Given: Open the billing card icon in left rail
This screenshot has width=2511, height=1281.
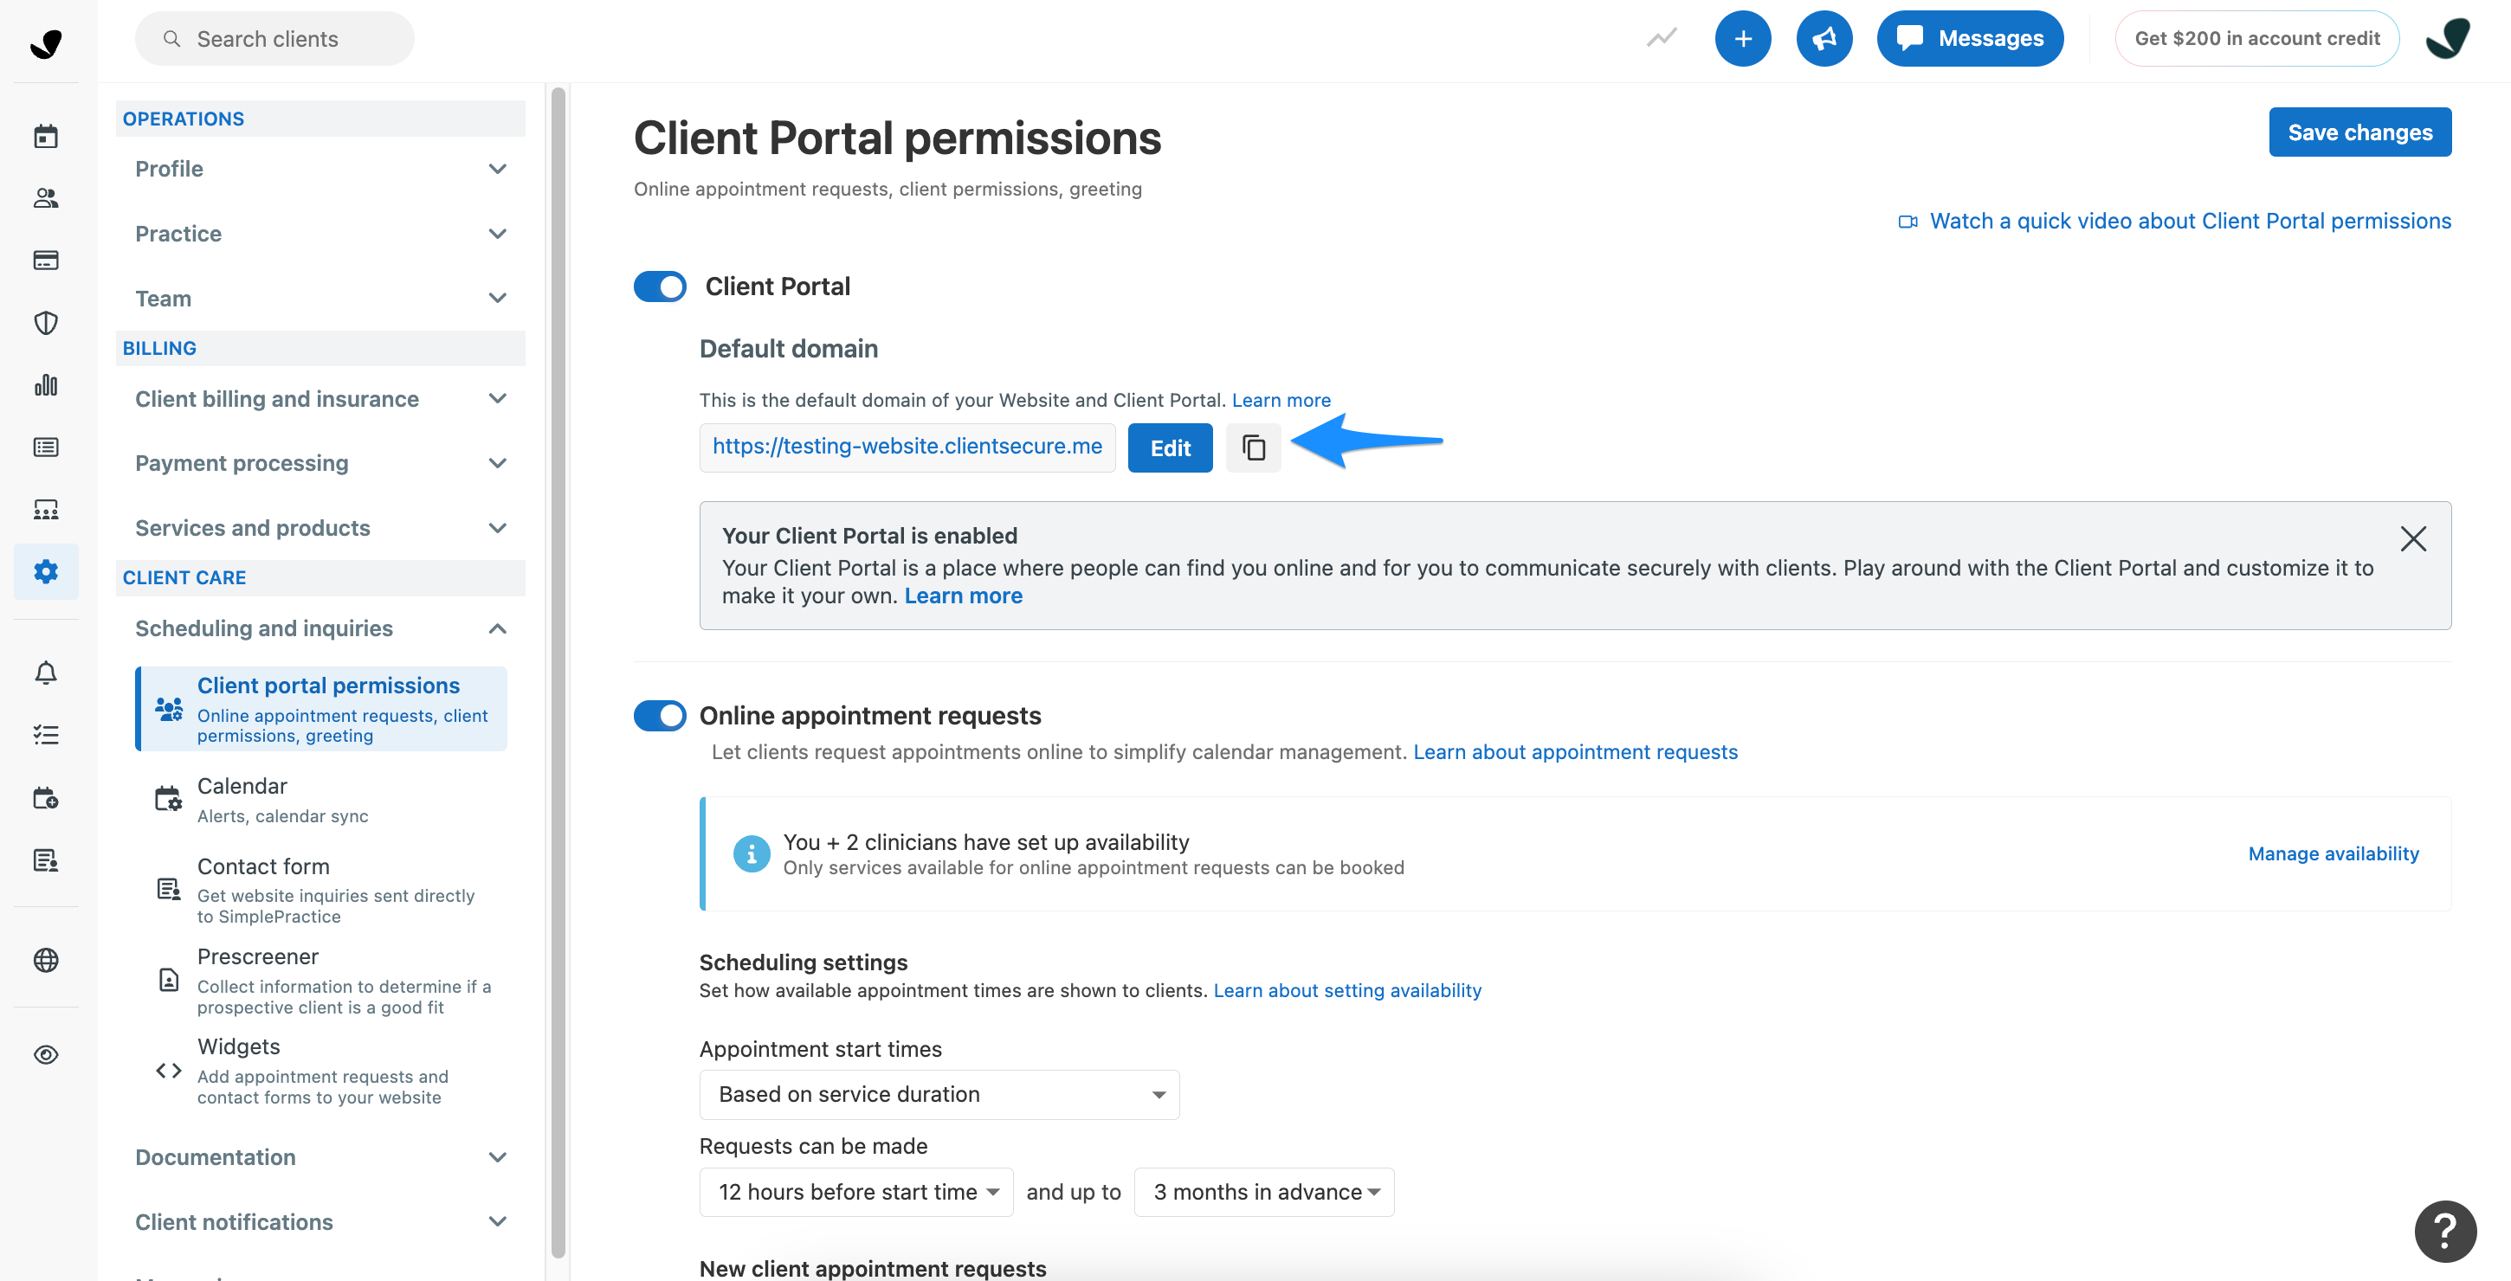Looking at the screenshot, I should click(46, 261).
